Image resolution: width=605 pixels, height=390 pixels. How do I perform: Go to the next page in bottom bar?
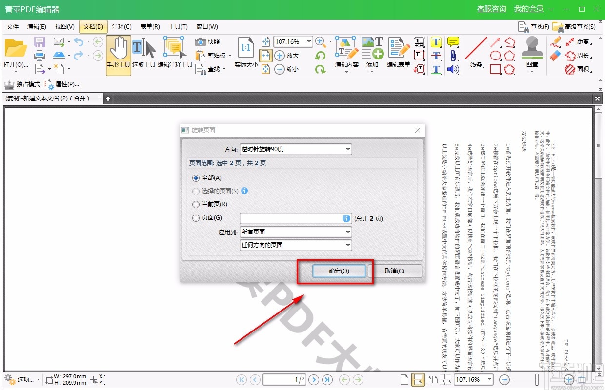pos(314,379)
